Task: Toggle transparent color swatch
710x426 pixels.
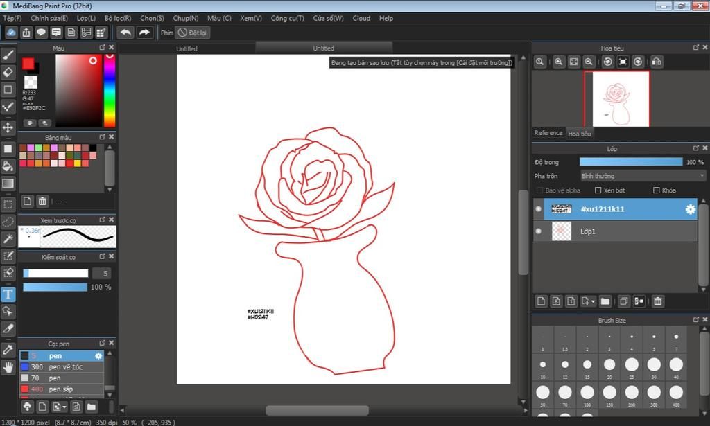Action: pyautogui.click(x=31, y=82)
